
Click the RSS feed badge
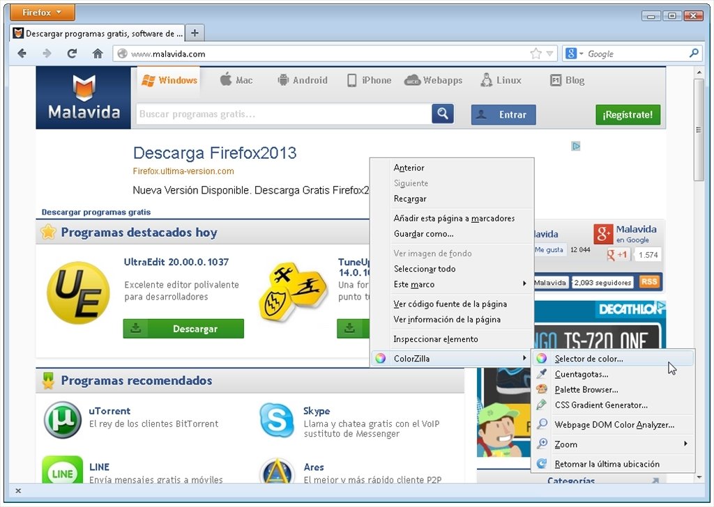click(x=649, y=281)
